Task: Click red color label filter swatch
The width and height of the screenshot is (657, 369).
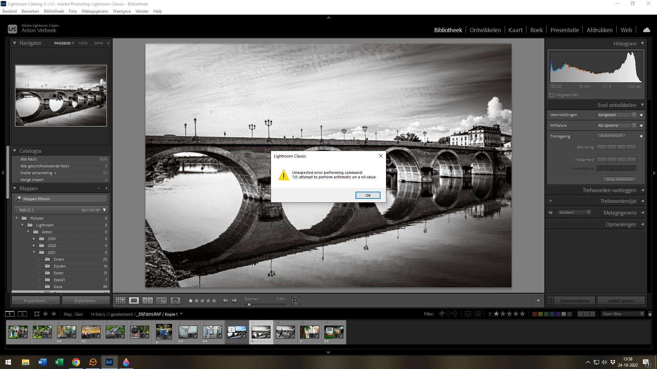Action: coord(534,314)
